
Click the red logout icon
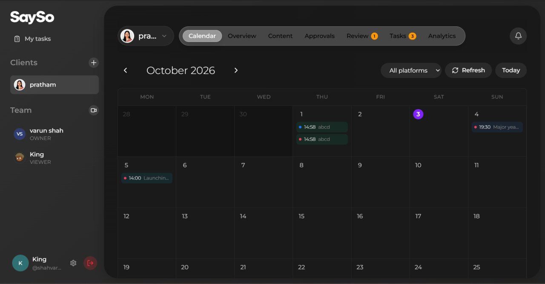point(90,263)
